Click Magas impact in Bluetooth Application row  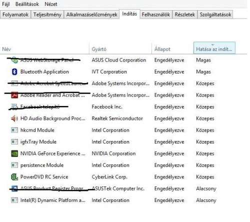tap(203, 72)
